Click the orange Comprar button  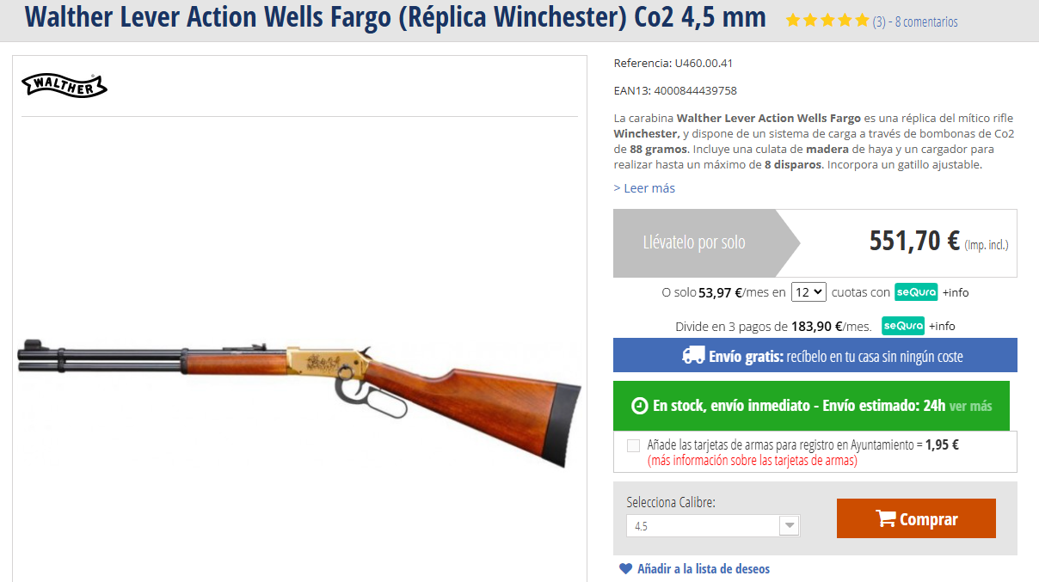(x=916, y=518)
